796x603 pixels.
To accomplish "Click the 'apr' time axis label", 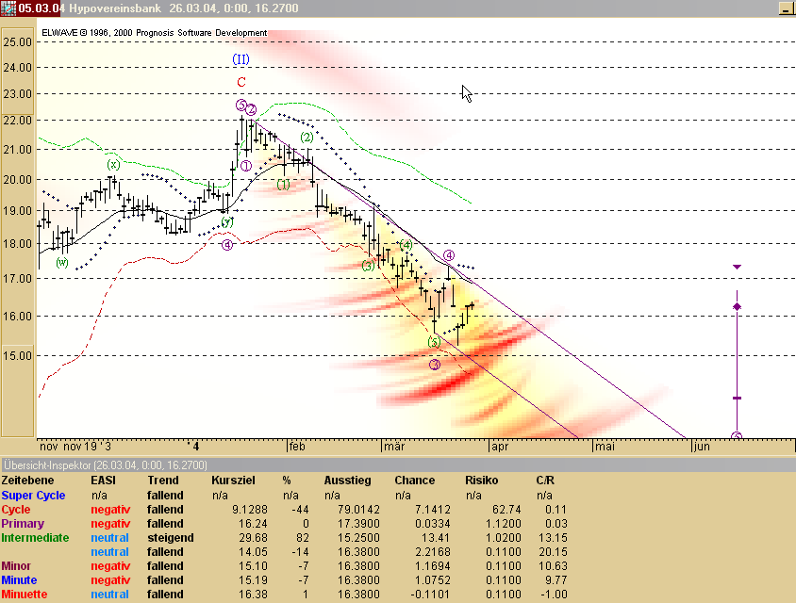I will point(500,447).
